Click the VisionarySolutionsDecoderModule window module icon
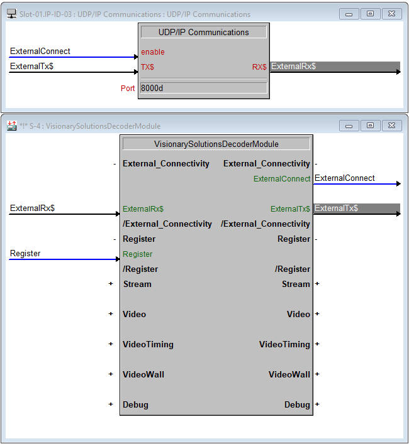409x444 pixels. [11, 126]
